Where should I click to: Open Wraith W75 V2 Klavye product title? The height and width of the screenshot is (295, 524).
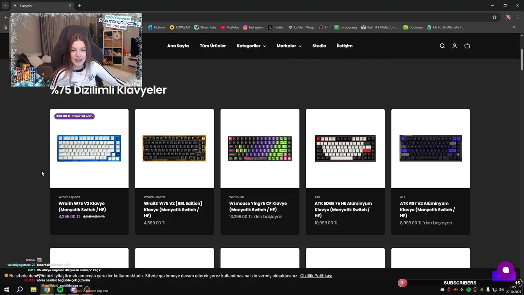[82, 206]
